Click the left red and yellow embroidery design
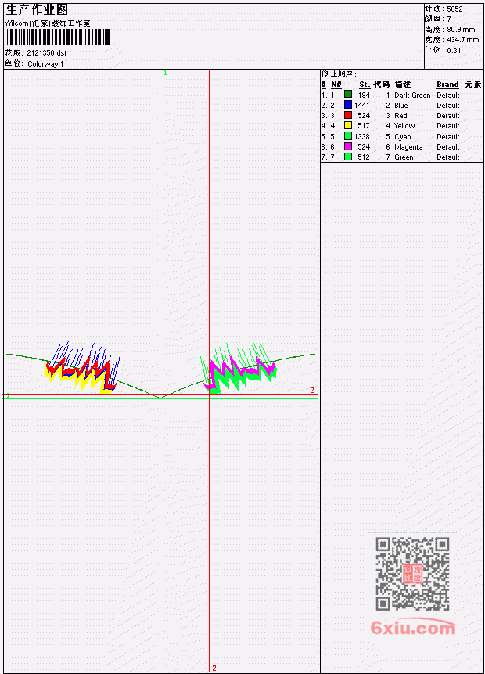 pos(81,369)
